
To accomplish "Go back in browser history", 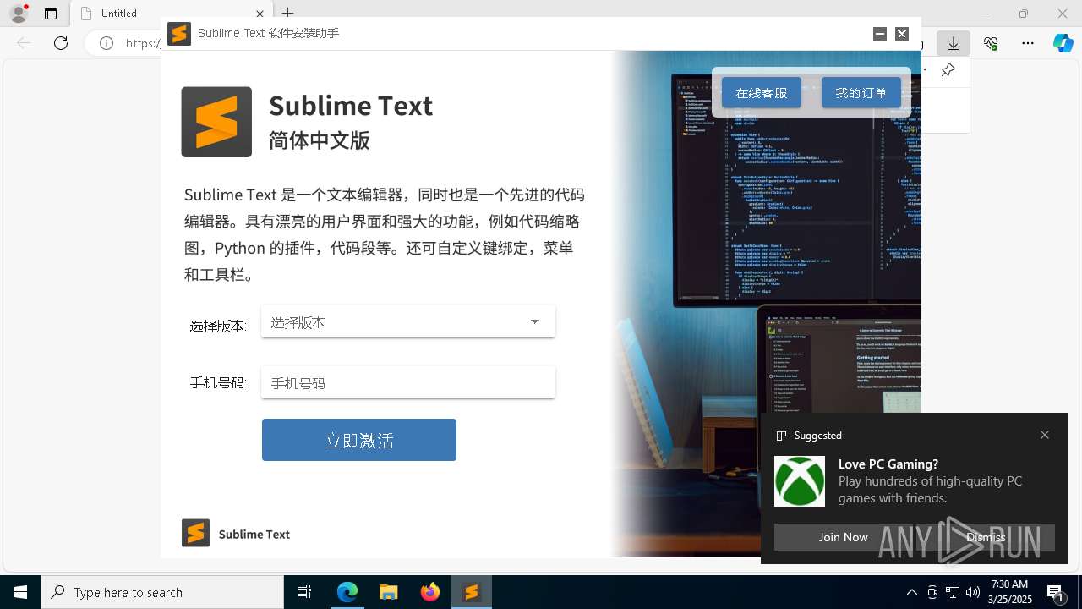I will 24,43.
